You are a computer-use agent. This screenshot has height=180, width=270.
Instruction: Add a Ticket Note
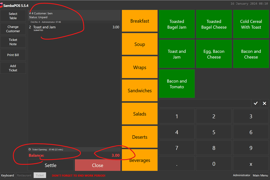13,42
